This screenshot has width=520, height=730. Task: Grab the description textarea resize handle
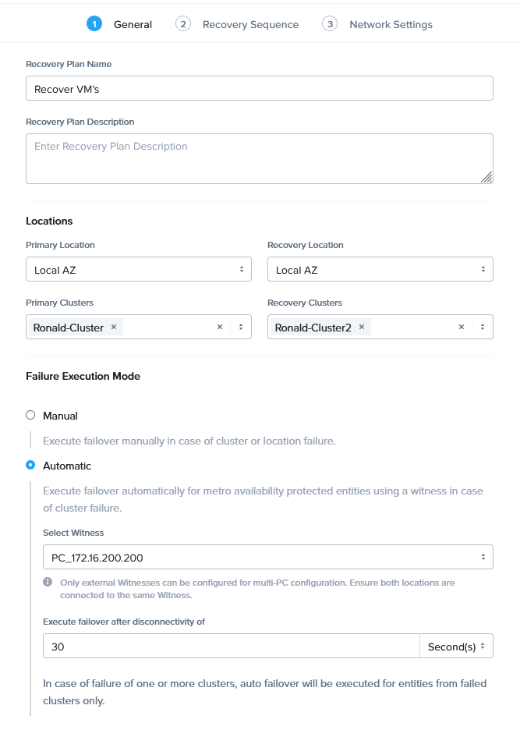point(486,178)
